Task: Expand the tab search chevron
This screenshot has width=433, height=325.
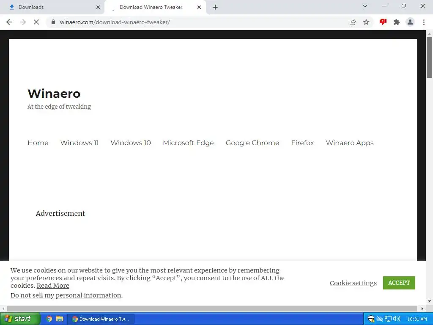Action: point(365,6)
